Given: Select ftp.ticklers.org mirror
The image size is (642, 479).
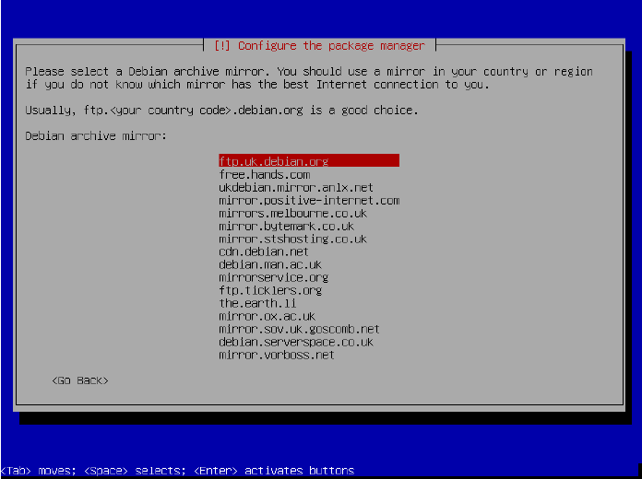Looking at the screenshot, I should [270, 290].
